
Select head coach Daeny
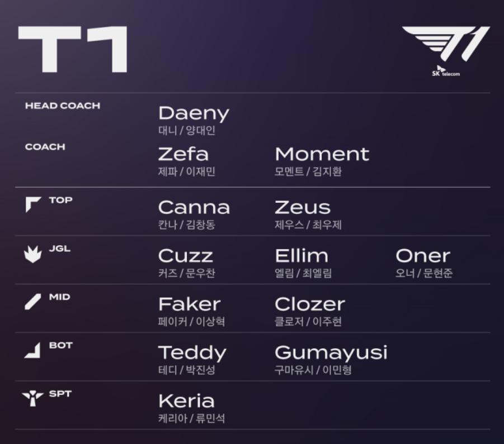(194, 114)
